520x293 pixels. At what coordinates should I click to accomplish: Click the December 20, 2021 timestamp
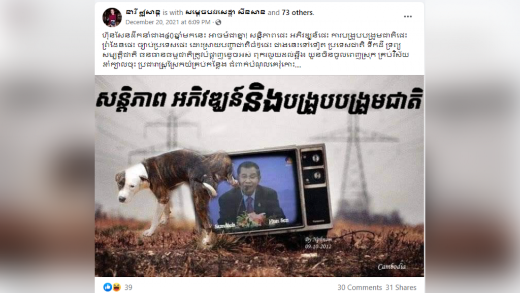tap(168, 22)
